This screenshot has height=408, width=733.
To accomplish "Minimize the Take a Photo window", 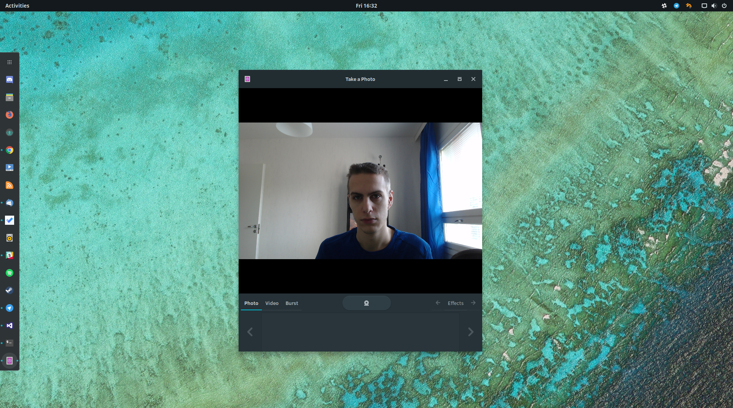I will coord(446,79).
